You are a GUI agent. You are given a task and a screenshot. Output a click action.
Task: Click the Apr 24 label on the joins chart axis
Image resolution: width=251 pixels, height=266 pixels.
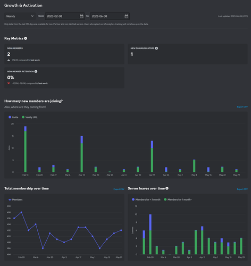click(x=166, y=175)
